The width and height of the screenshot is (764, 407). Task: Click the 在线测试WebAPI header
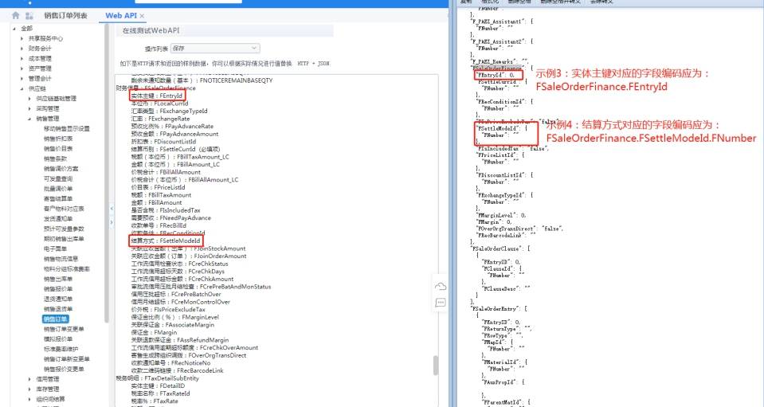pos(151,30)
